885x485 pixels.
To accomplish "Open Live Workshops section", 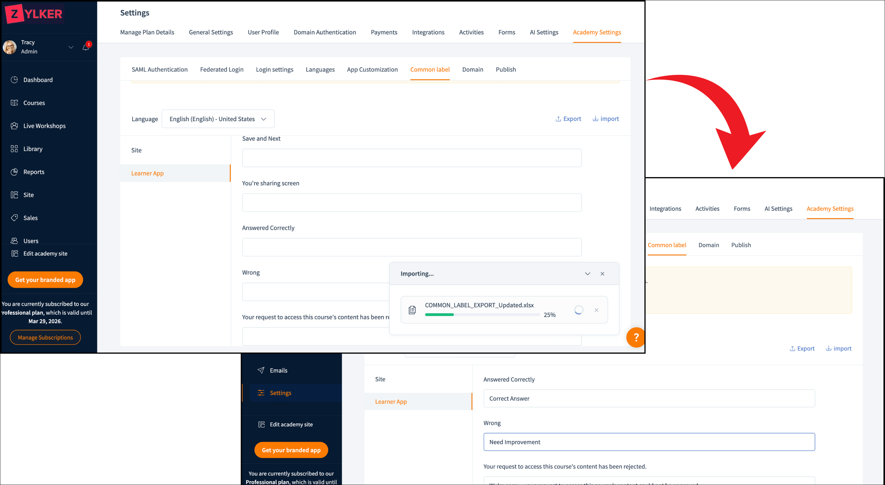I will 44,126.
